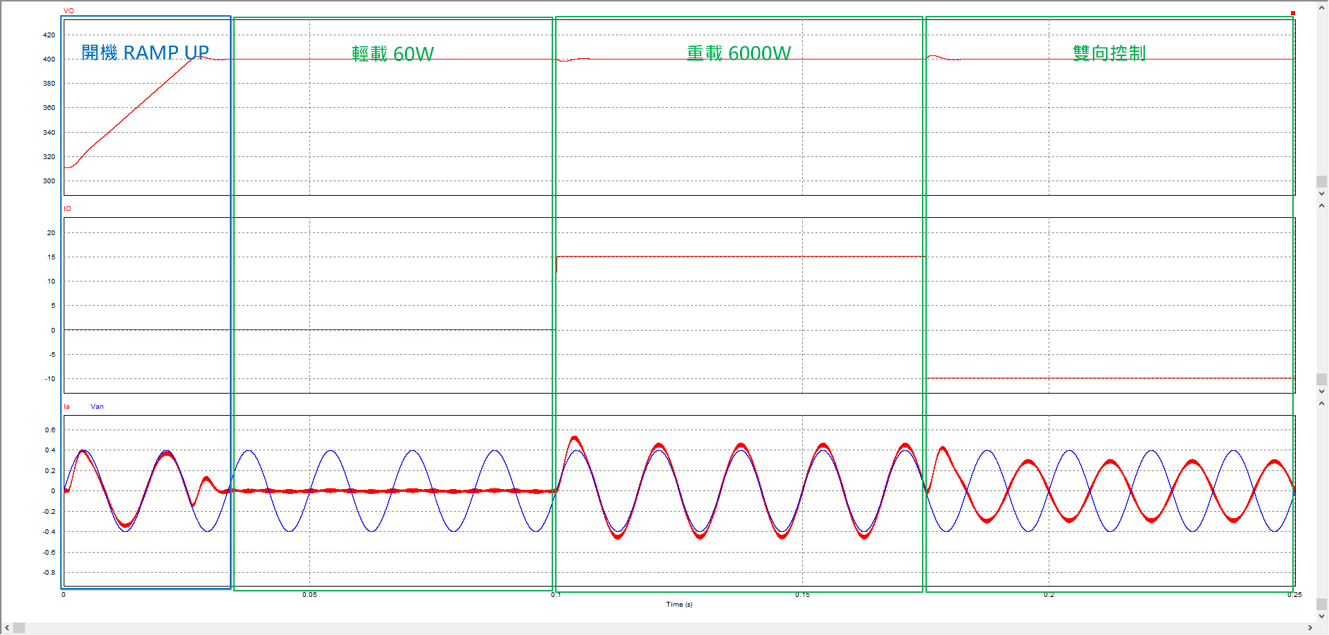Click the up arrow of IO plot scrollbar
Viewport: 1329px width, 635px height.
1321,205
